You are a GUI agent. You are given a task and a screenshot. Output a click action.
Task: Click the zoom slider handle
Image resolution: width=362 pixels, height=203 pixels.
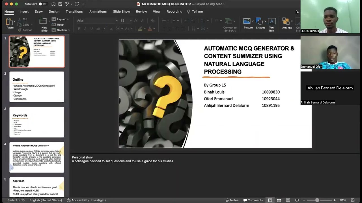(317, 200)
